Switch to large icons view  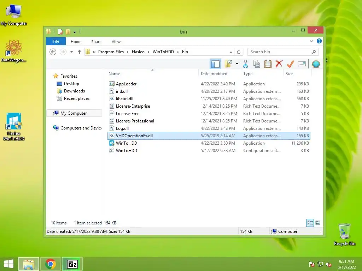point(318,223)
